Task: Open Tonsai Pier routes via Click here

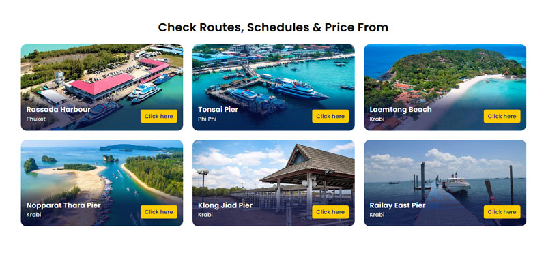Action: (330, 116)
